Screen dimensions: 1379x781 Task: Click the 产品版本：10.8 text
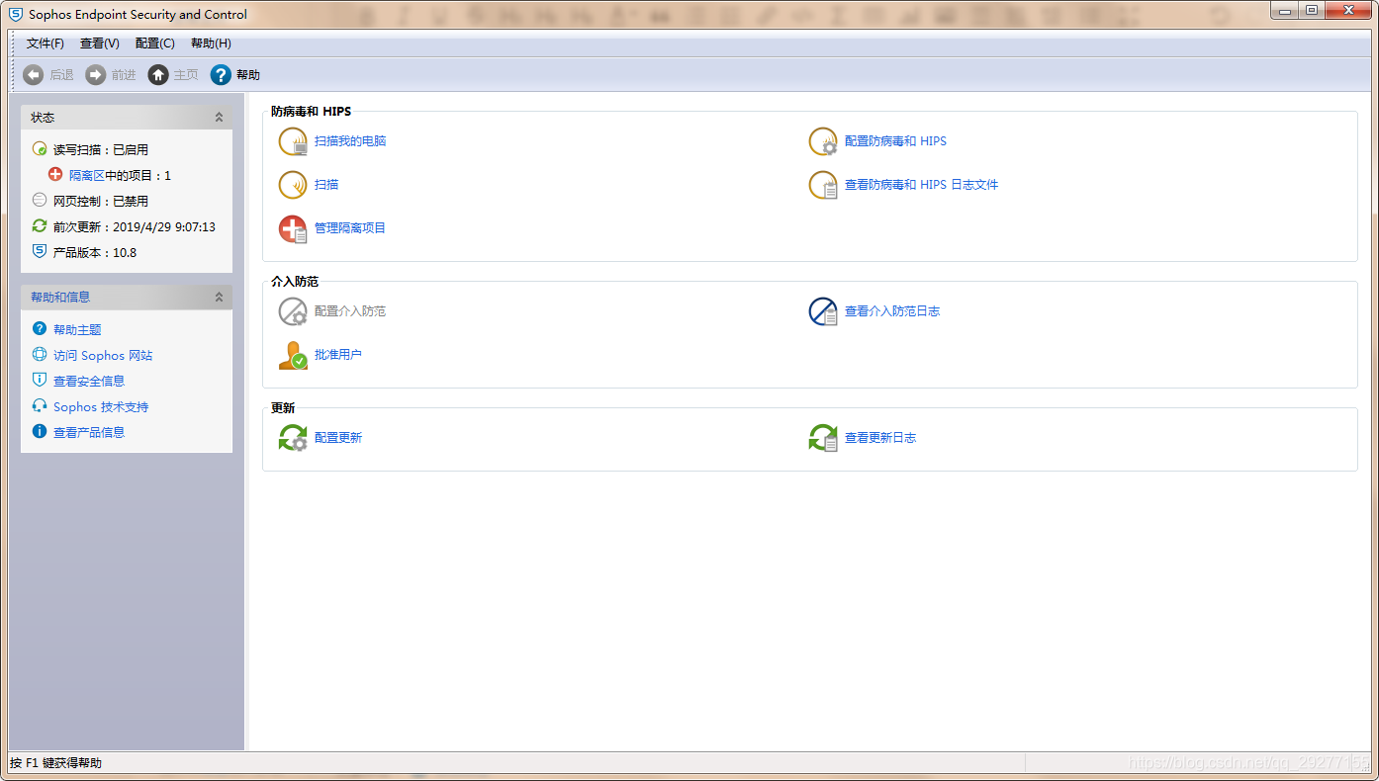95,253
